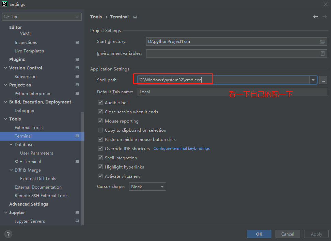
Task: Click the project icon next to Jupyter
Action: pos(77,212)
